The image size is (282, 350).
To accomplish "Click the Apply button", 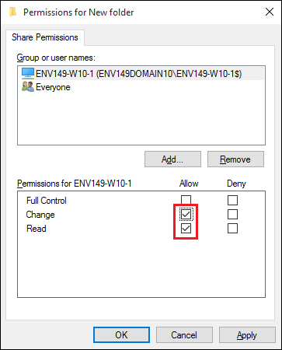I will [x=247, y=335].
